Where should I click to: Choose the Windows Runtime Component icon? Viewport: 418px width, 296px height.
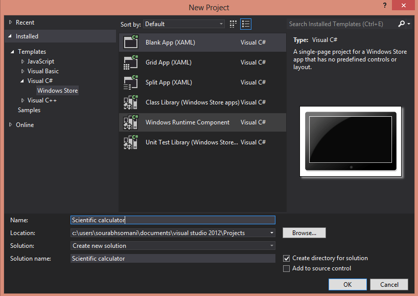[131, 122]
